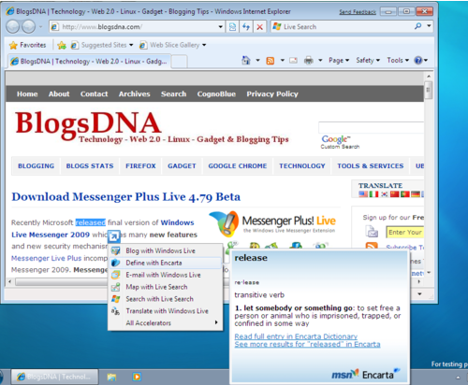Open the Suggested Sites dropdown

pyautogui.click(x=131, y=45)
